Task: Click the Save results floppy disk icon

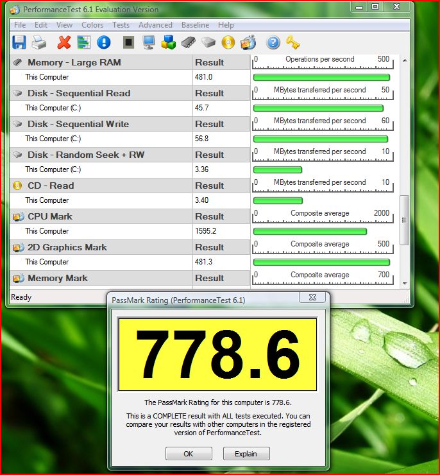Action: tap(19, 42)
